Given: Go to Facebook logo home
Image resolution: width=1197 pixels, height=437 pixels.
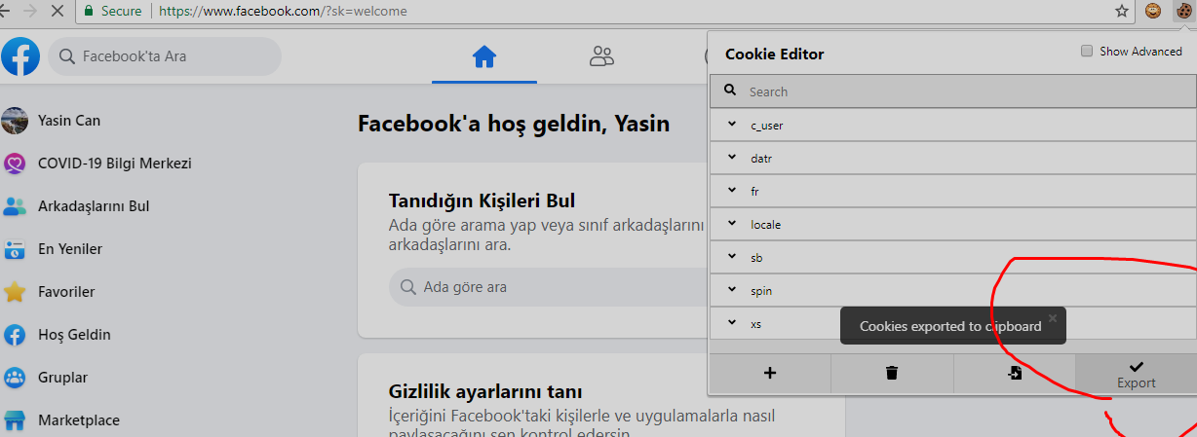Looking at the screenshot, I should tap(20, 56).
